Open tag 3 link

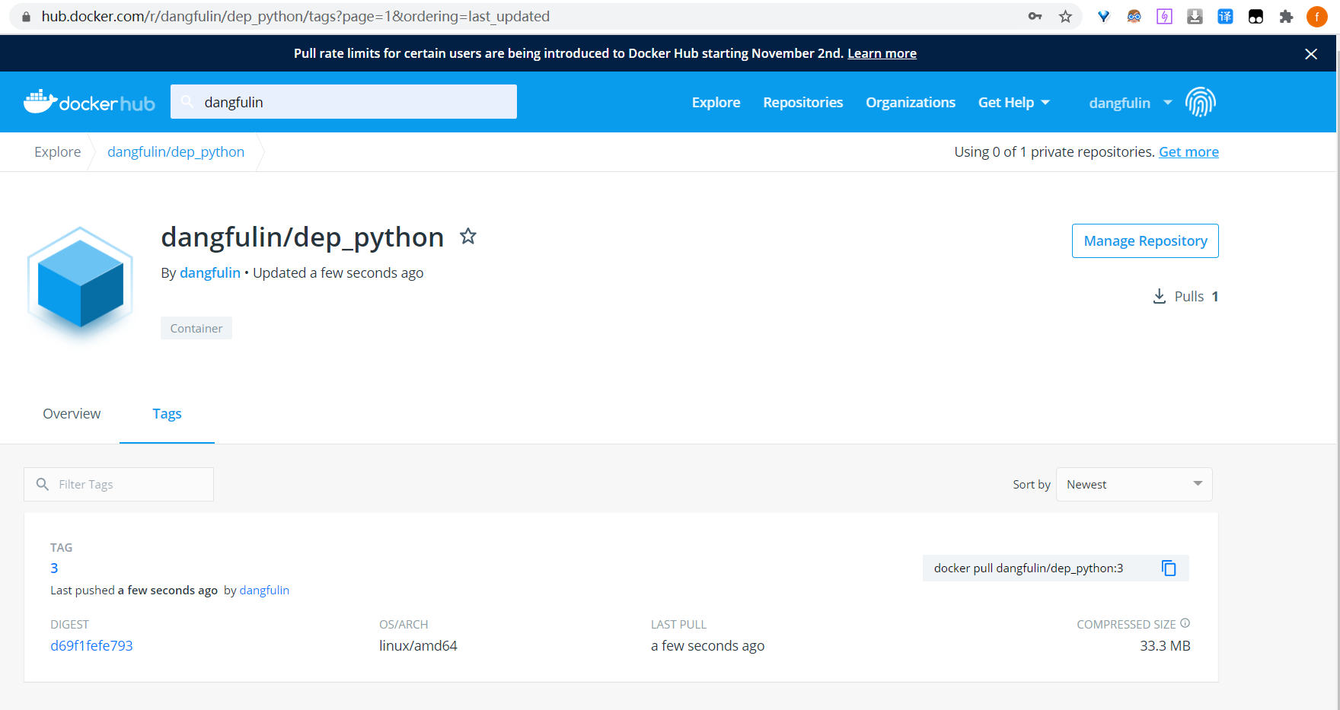[54, 568]
